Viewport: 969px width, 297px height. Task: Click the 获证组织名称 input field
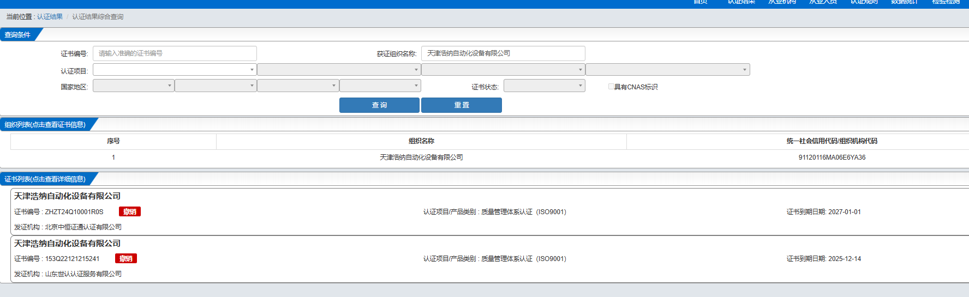coord(503,53)
